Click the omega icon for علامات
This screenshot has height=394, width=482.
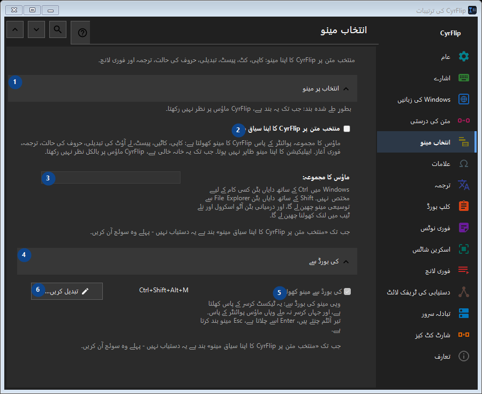464,163
